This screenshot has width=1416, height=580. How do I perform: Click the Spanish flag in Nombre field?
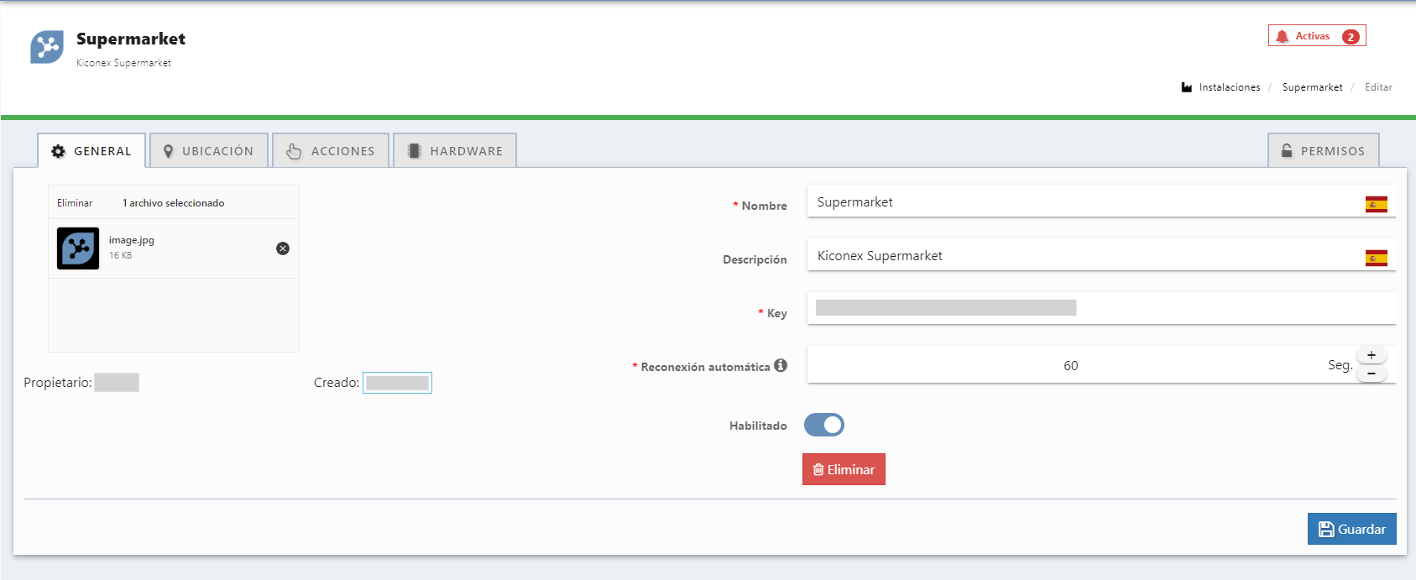[1376, 205]
